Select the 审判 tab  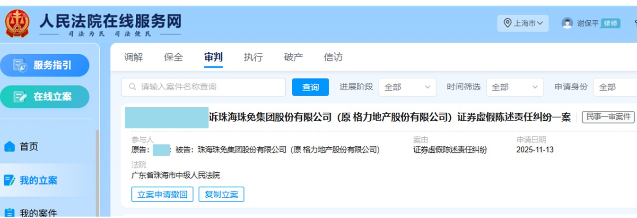[213, 57]
